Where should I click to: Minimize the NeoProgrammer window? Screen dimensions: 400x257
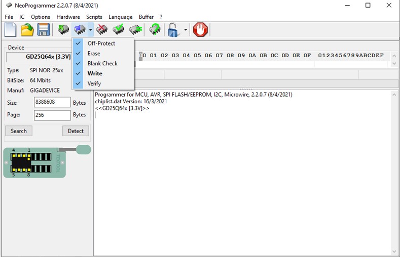pos(347,5)
